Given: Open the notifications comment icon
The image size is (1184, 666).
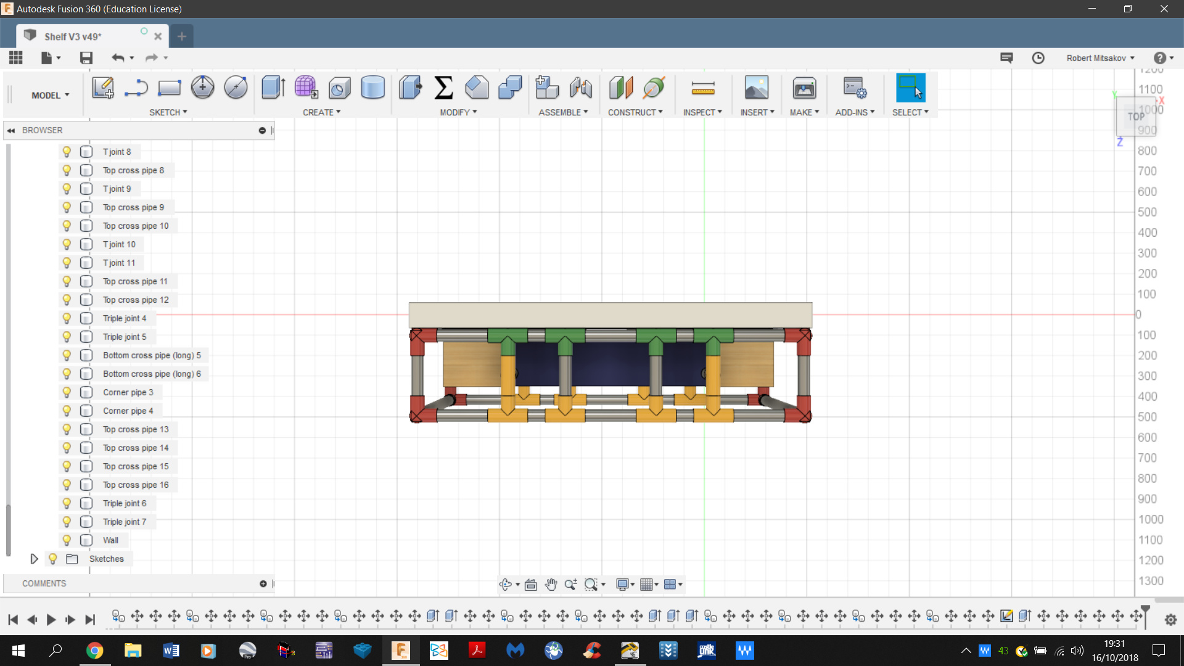Looking at the screenshot, I should pyautogui.click(x=1006, y=58).
